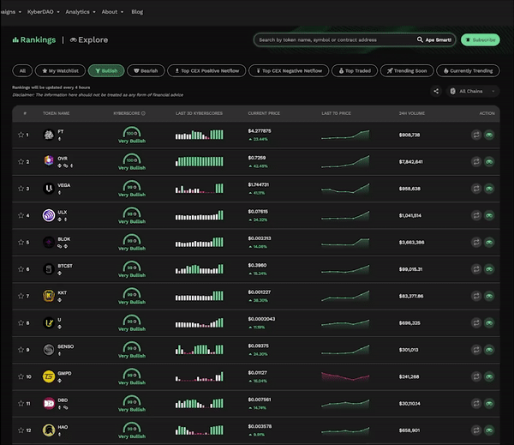
Task: Click swap icon for DBD row
Action: [476, 404]
